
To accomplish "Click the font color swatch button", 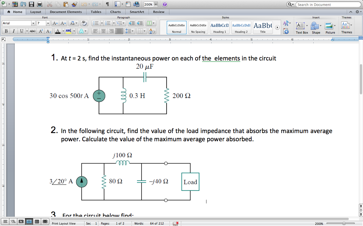I will pos(58,31).
